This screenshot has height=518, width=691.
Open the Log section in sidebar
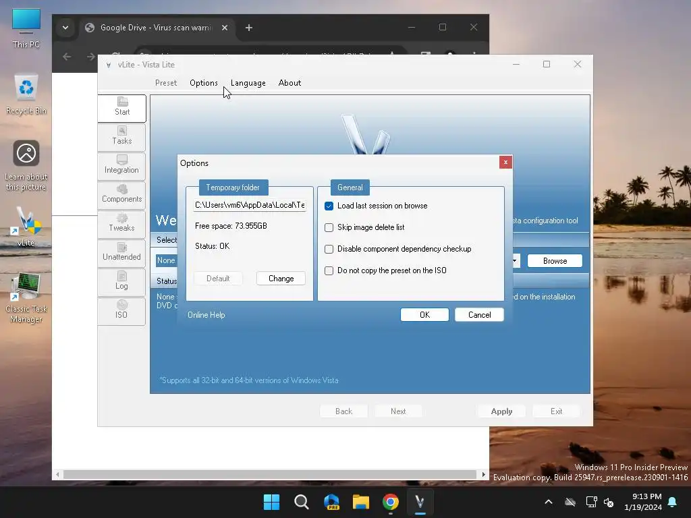pyautogui.click(x=122, y=283)
